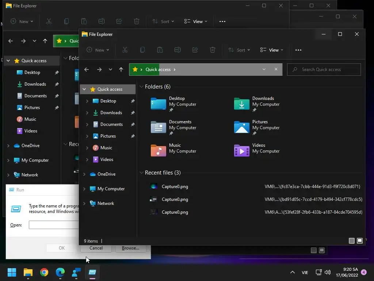Go up one level in front File Explorer

(121, 70)
